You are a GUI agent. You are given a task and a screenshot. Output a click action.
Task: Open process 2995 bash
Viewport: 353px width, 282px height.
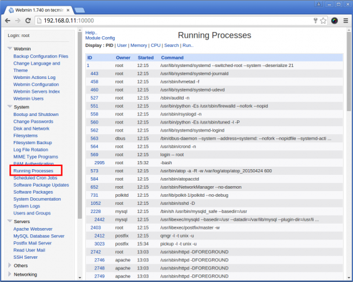point(100,163)
